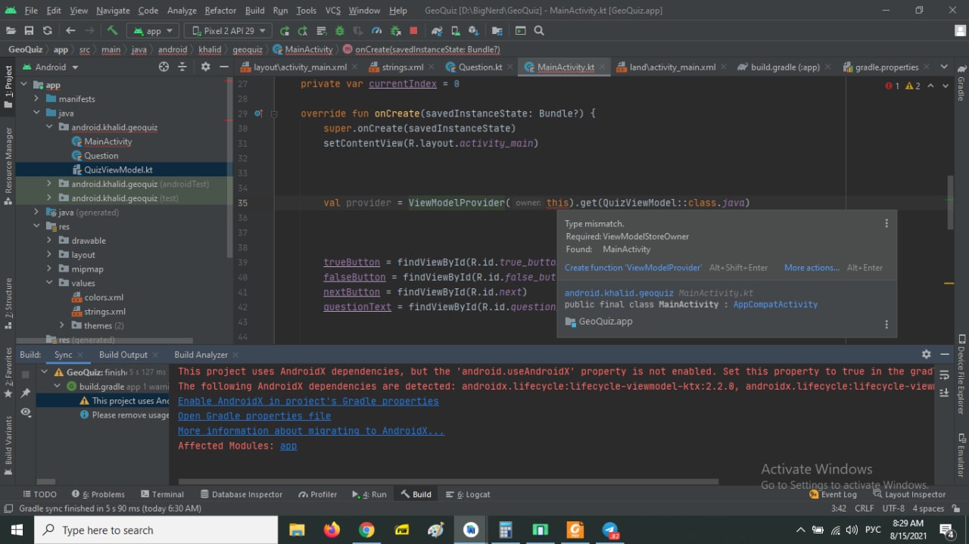Open the Analyze menu
Viewport: 969px width, 544px height.
click(182, 11)
